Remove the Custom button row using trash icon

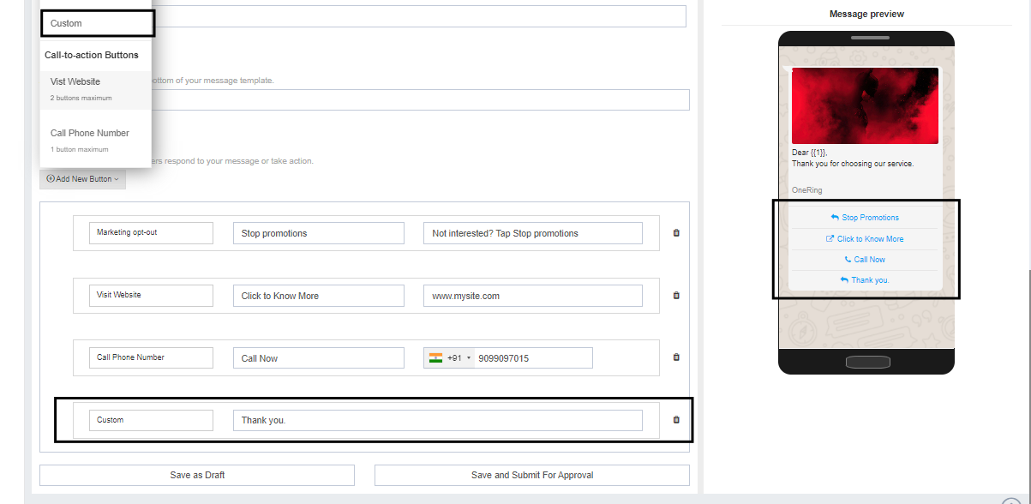pos(676,420)
